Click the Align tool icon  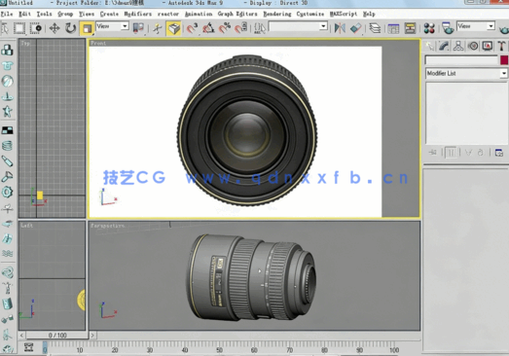tap(356, 28)
